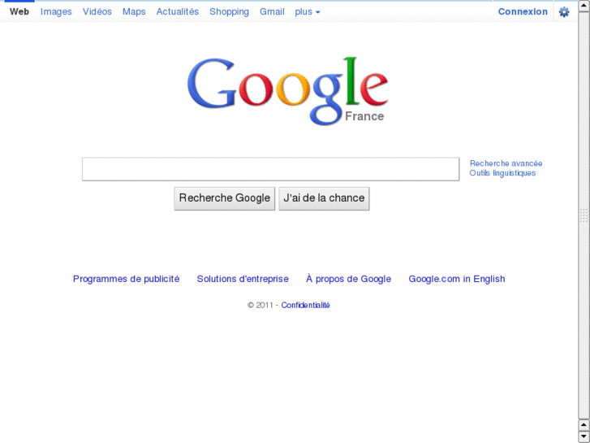Switch to the Images tab
Screen dimensions: 590x443
click(56, 11)
